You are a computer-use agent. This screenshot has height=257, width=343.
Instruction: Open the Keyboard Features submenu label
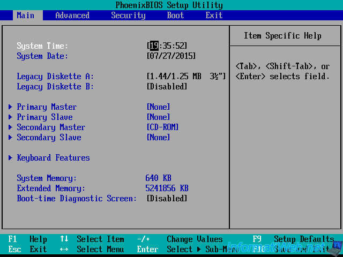tap(53, 158)
